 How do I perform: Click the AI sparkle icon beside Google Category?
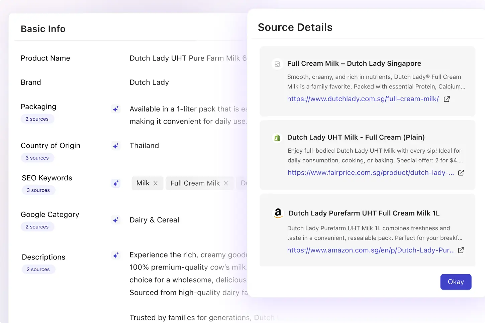116,220
